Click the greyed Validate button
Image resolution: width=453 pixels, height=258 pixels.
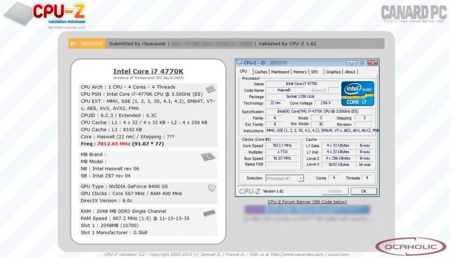tap(335, 191)
